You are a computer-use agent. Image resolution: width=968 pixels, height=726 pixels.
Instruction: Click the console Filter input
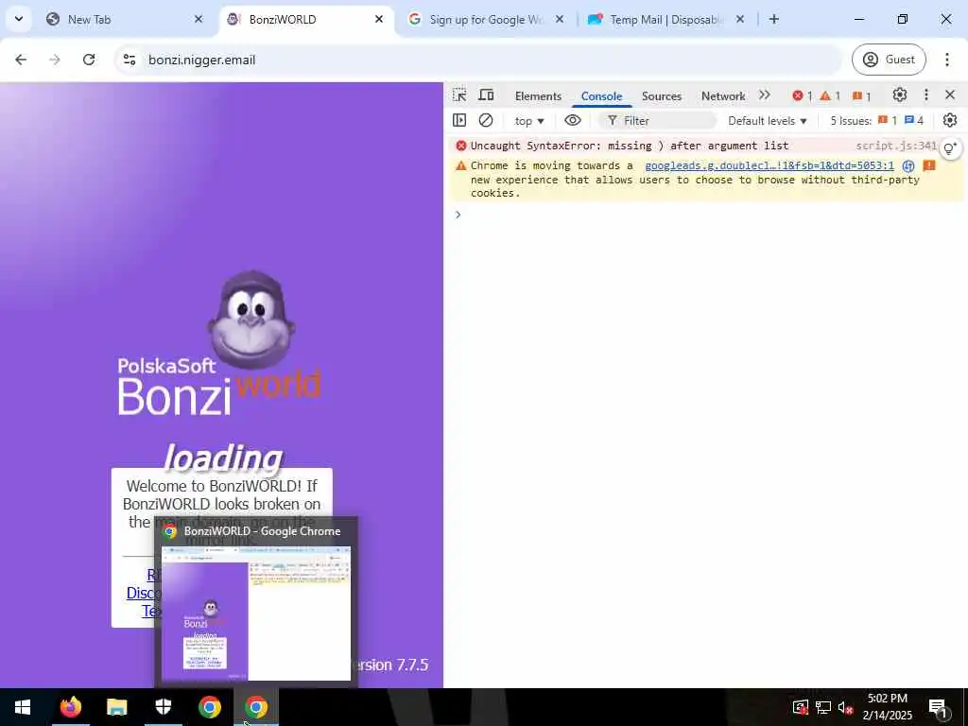[657, 121]
